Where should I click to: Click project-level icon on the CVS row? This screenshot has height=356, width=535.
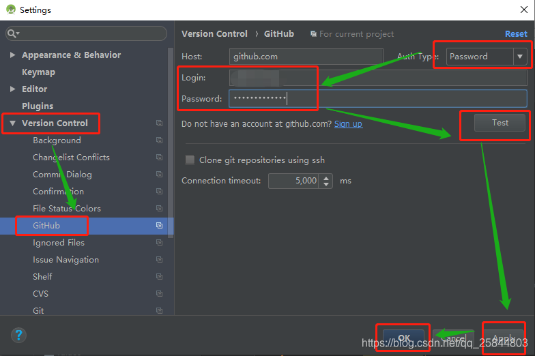tap(159, 293)
